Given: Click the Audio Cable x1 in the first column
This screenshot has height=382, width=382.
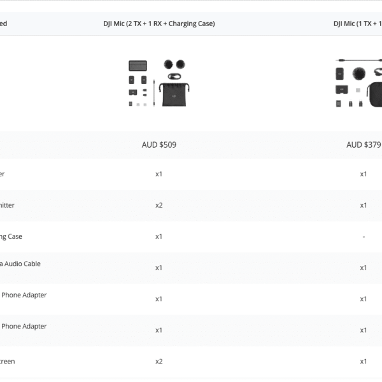Looking at the screenshot, I should (x=159, y=267).
